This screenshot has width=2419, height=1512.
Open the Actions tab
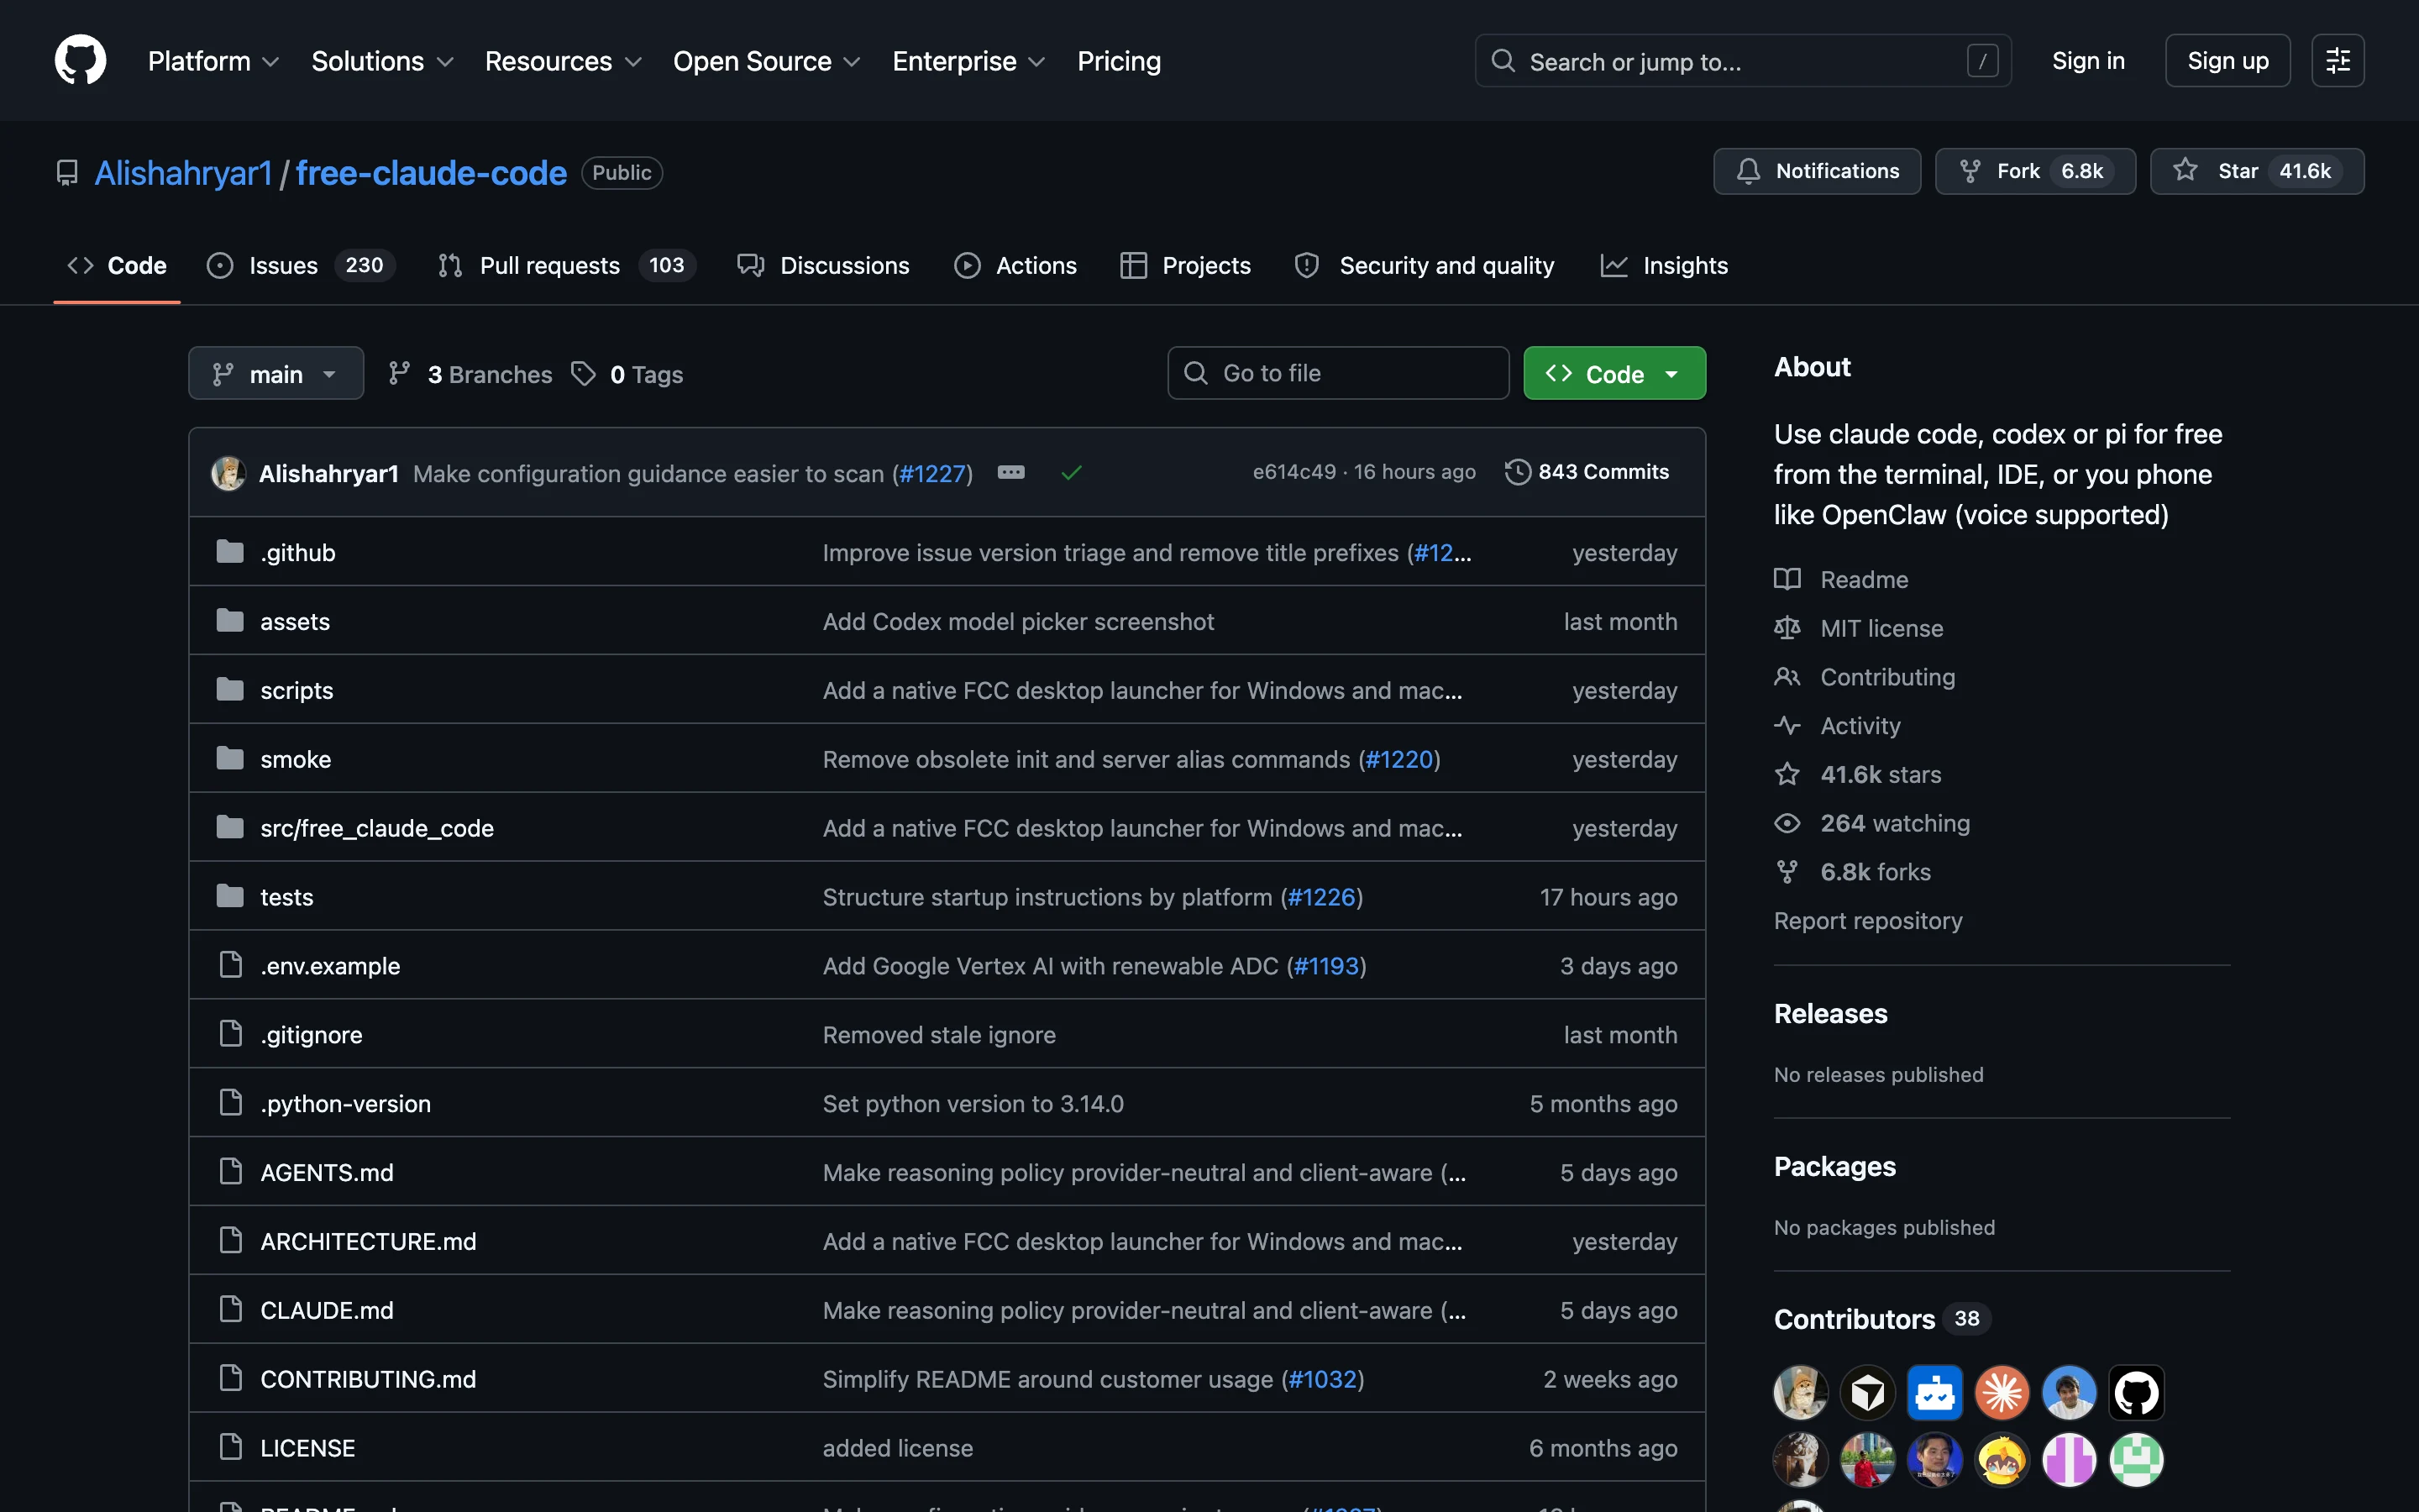[1015, 265]
